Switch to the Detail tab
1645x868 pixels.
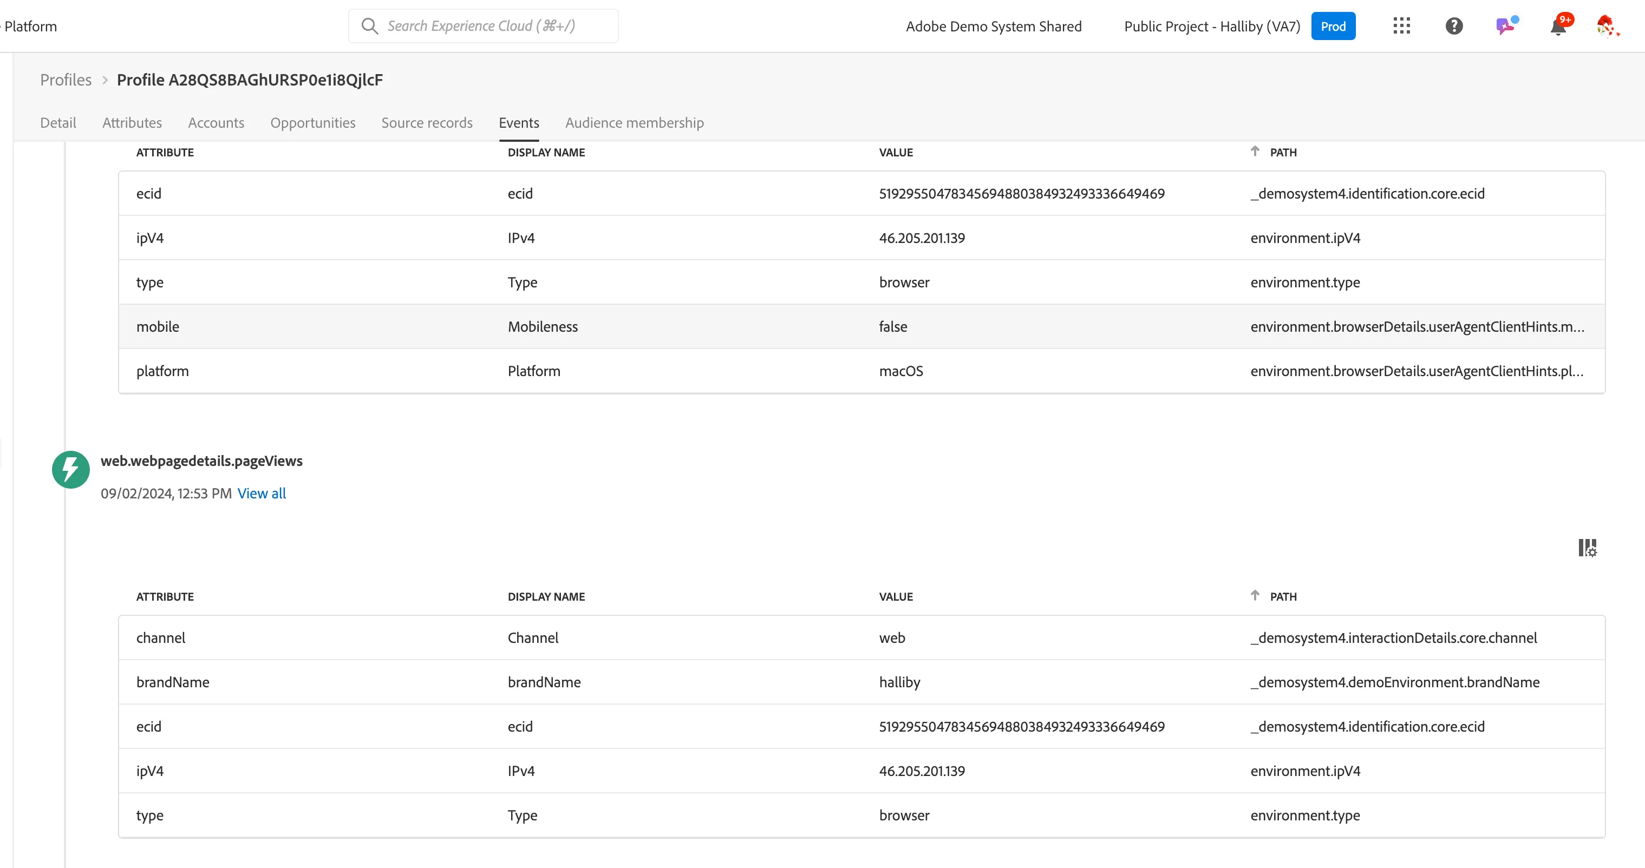pos(58,122)
